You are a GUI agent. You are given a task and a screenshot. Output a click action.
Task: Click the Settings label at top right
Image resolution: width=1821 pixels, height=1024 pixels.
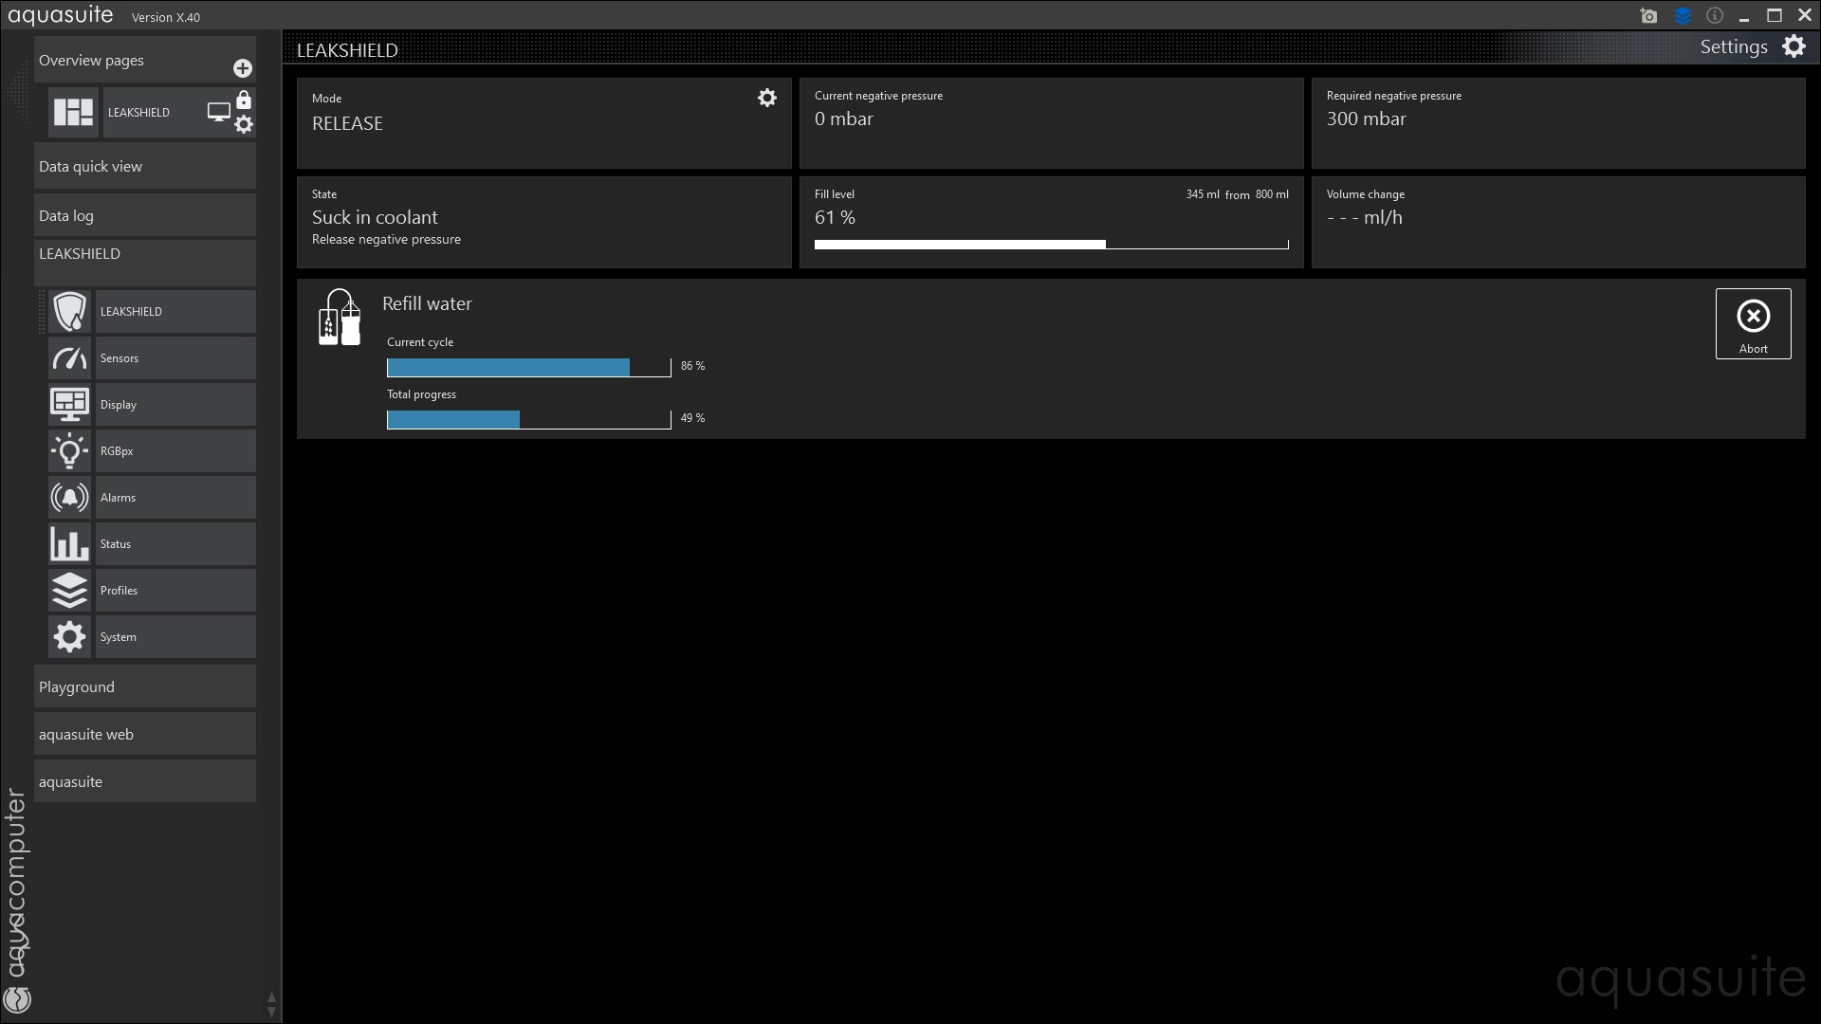tap(1734, 47)
